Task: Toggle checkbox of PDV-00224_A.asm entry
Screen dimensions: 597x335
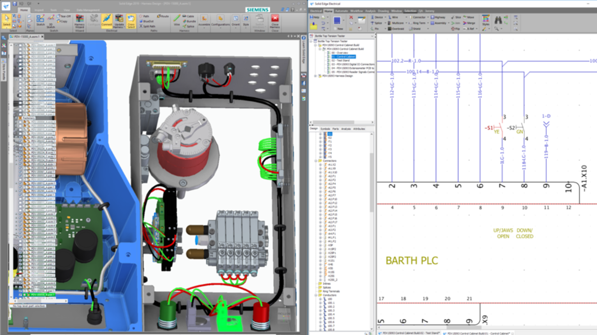Action: 20,149
